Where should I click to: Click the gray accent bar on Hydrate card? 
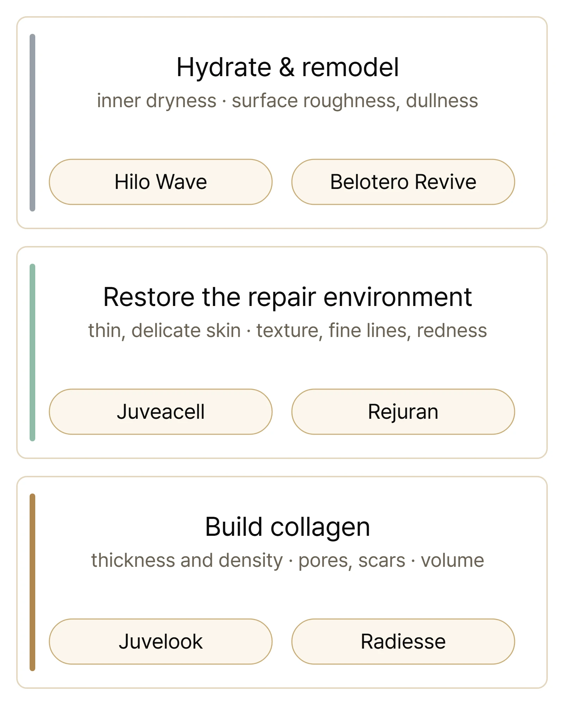[x=32, y=123]
